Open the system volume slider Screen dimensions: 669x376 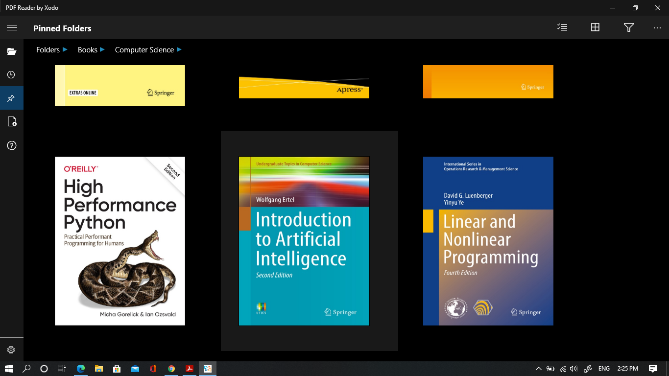tap(573, 369)
